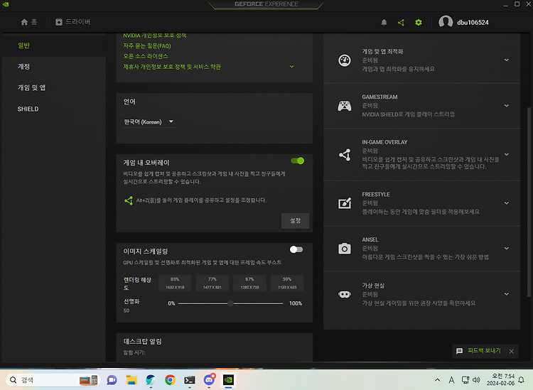Open settings via green gear icon
Image resolution: width=533 pixels, height=390 pixels.
[419, 23]
